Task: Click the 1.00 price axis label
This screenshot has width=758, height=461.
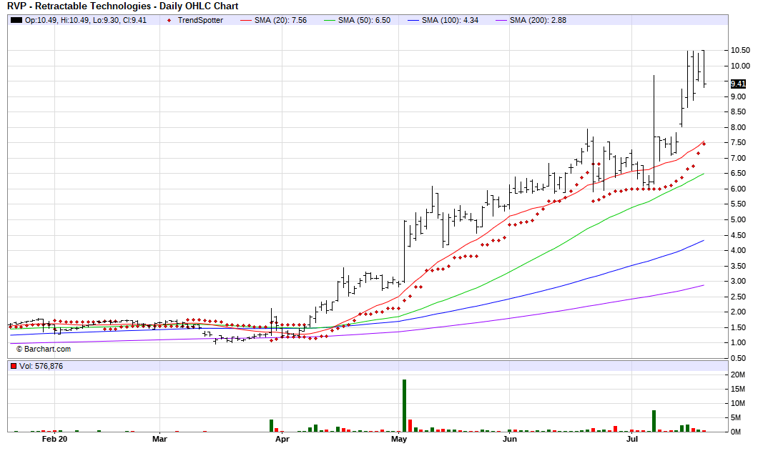Action: [x=738, y=342]
